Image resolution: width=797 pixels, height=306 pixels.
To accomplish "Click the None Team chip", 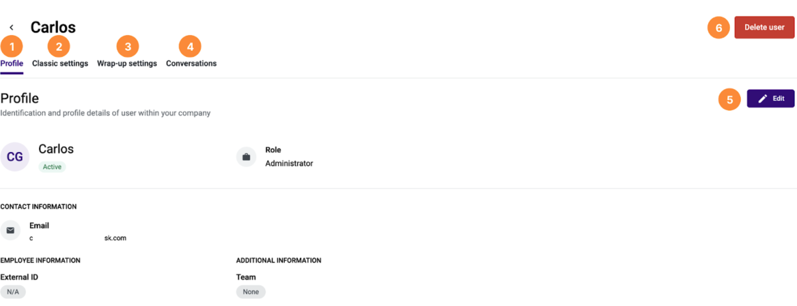I will coord(251,292).
